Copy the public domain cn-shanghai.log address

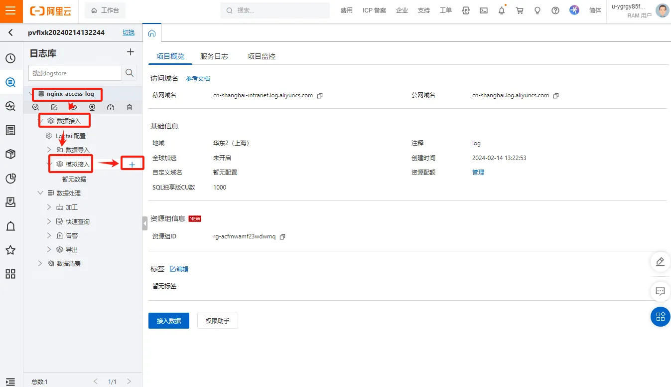(x=556, y=95)
